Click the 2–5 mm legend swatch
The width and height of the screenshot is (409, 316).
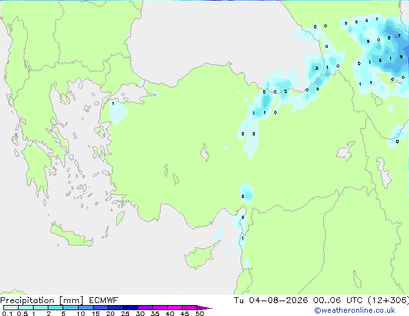tap(55, 308)
